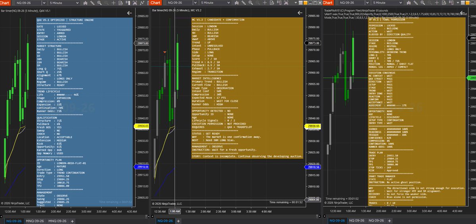Open data box icon in middle chart toolbar
476x224 pixels.
click(272, 3)
